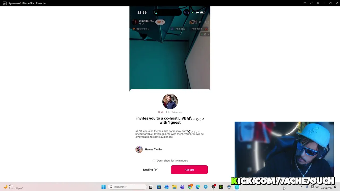Switch Apowersoft to full screen mode

pos(311,3)
